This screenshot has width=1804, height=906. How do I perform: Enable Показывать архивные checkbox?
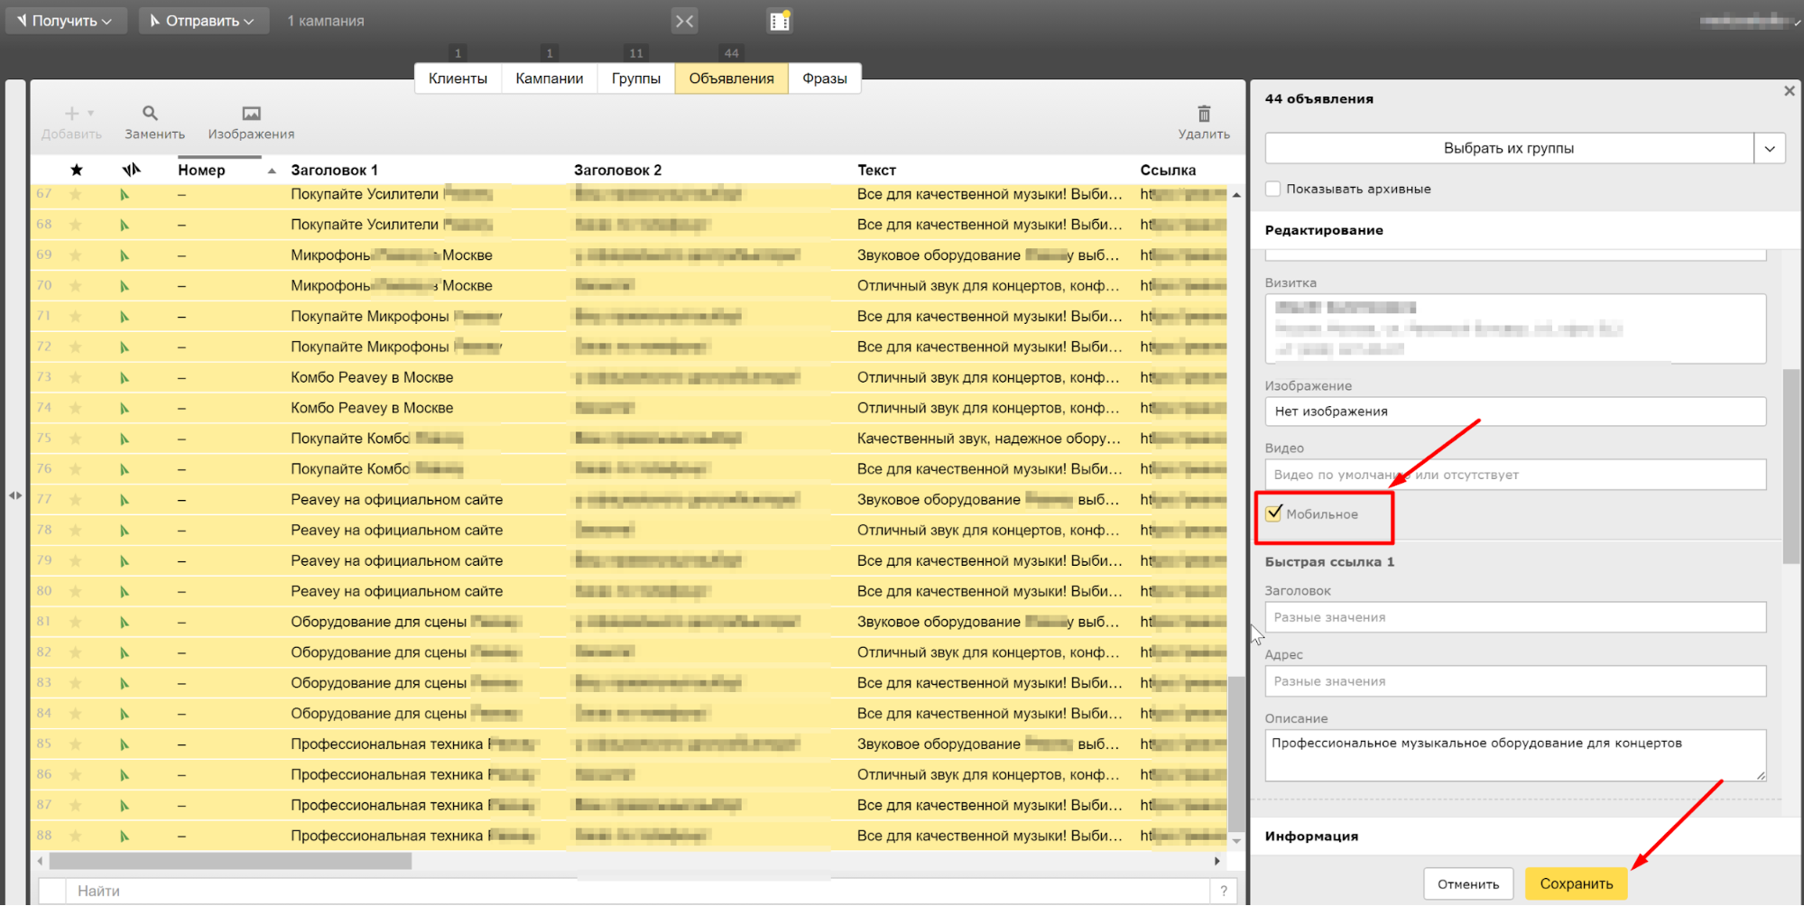click(x=1272, y=189)
